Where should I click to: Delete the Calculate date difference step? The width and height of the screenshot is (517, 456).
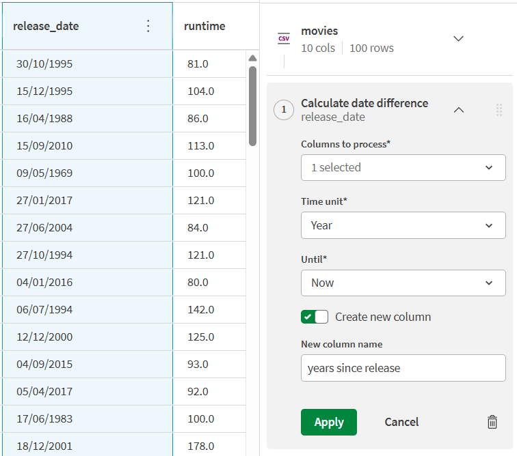click(492, 422)
